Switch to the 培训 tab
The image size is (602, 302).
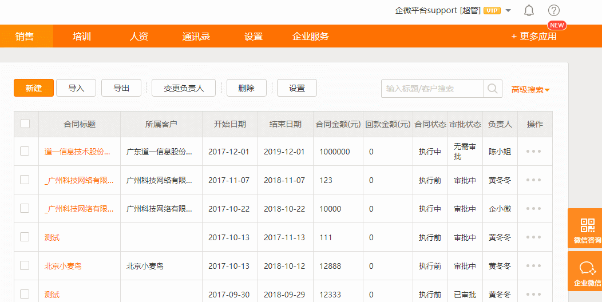(x=82, y=37)
